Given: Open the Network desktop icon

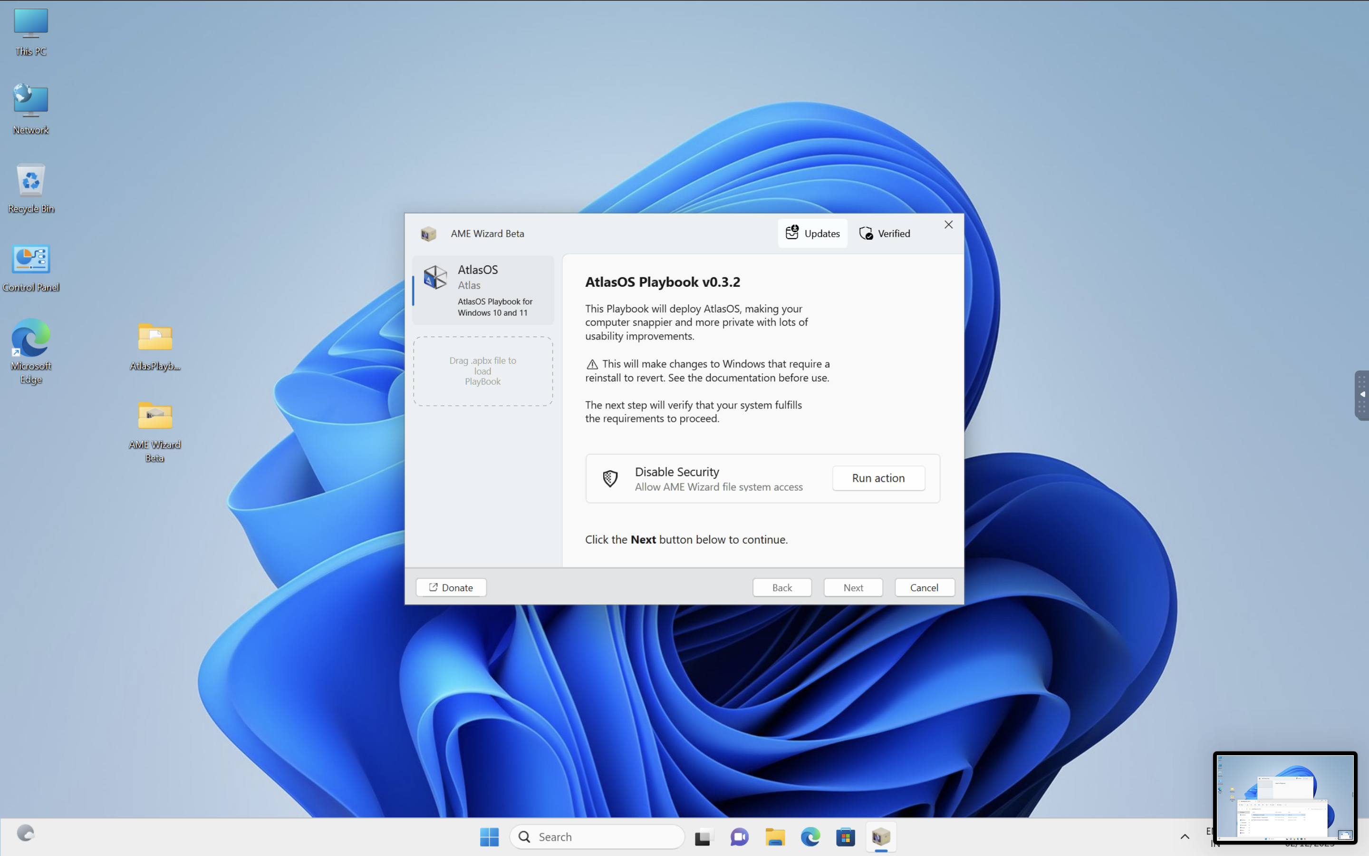Looking at the screenshot, I should 30,110.
